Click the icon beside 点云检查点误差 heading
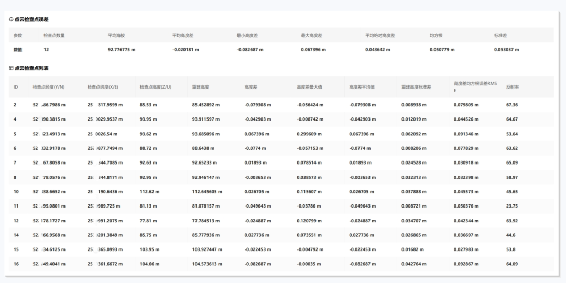The height and width of the screenshot is (283, 566). pyautogui.click(x=11, y=19)
